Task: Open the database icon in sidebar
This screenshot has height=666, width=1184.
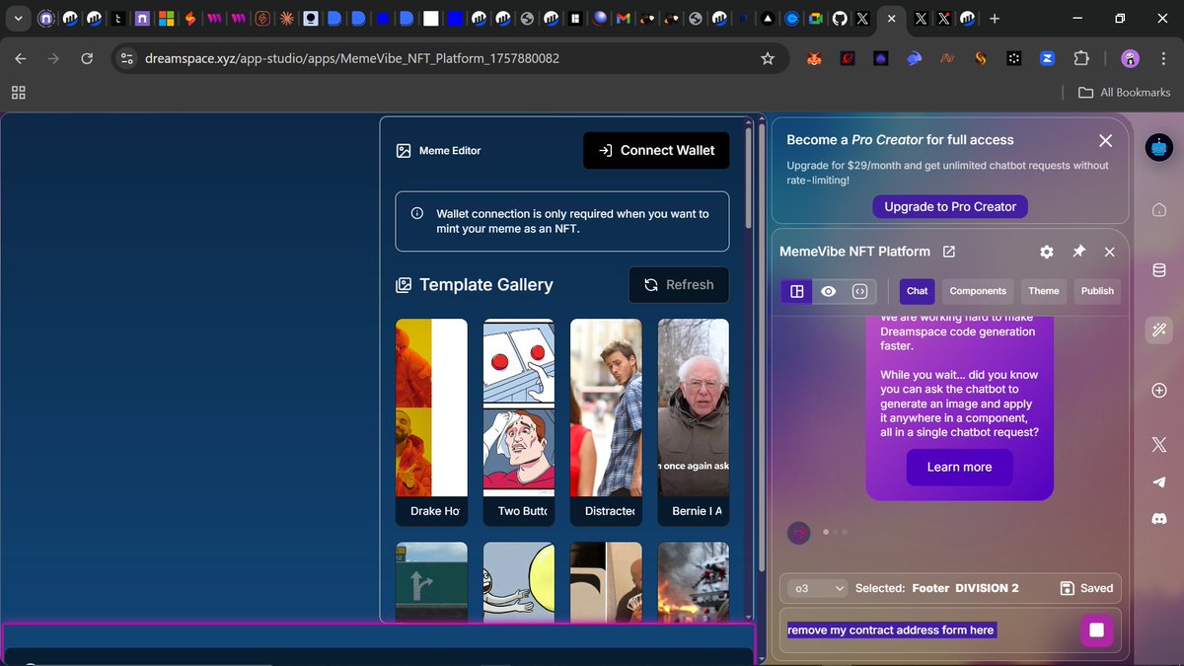Action: (1159, 270)
